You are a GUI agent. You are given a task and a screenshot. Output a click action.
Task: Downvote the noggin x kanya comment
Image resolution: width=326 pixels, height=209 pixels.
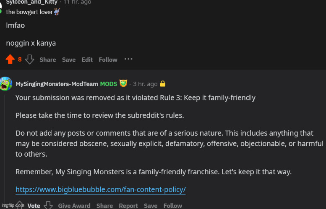pyautogui.click(x=29, y=59)
